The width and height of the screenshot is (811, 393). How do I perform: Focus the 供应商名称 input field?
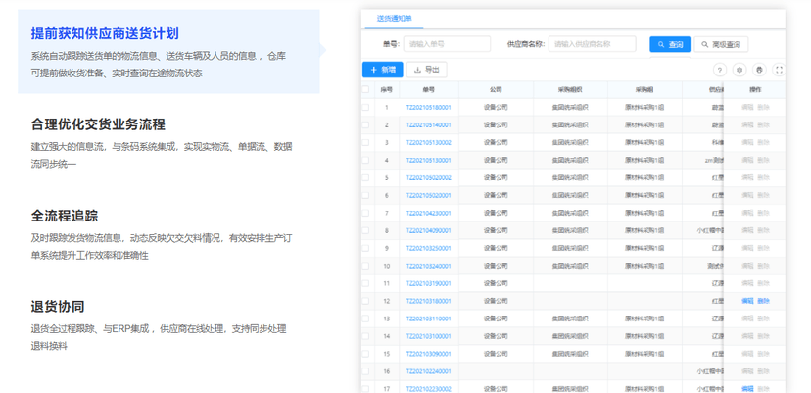pyautogui.click(x=593, y=44)
